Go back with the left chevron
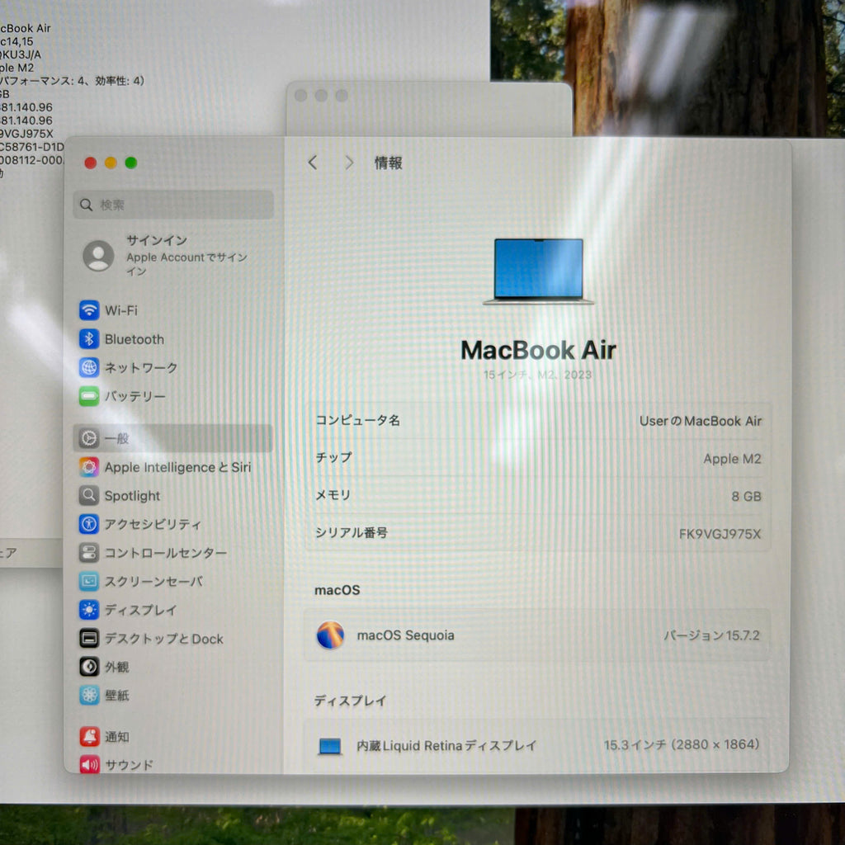845x845 pixels. (x=313, y=163)
